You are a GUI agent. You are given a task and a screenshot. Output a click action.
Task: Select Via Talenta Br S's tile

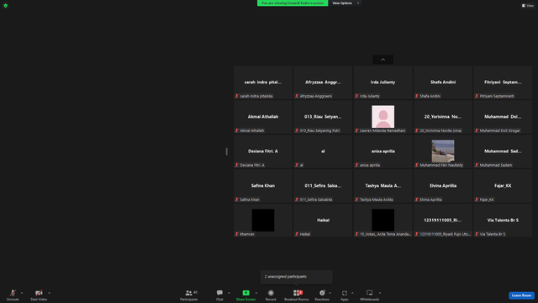(x=503, y=221)
